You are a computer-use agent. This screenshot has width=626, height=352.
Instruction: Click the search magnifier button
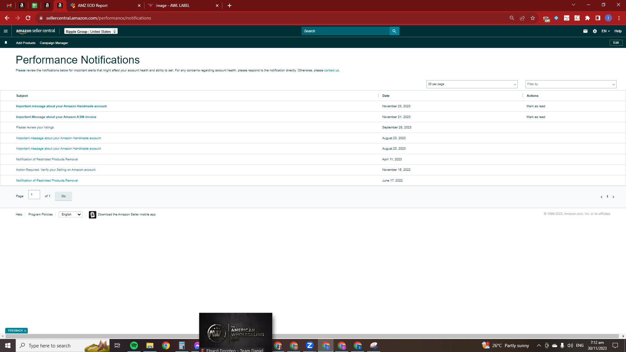[394, 31]
